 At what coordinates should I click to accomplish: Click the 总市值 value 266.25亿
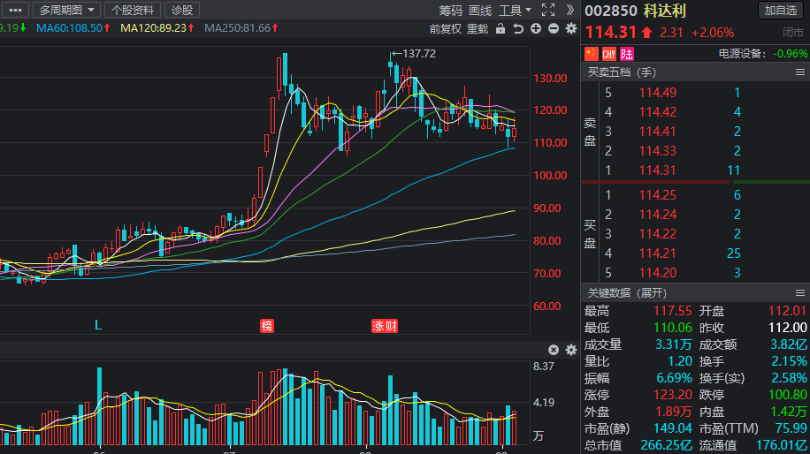666,445
